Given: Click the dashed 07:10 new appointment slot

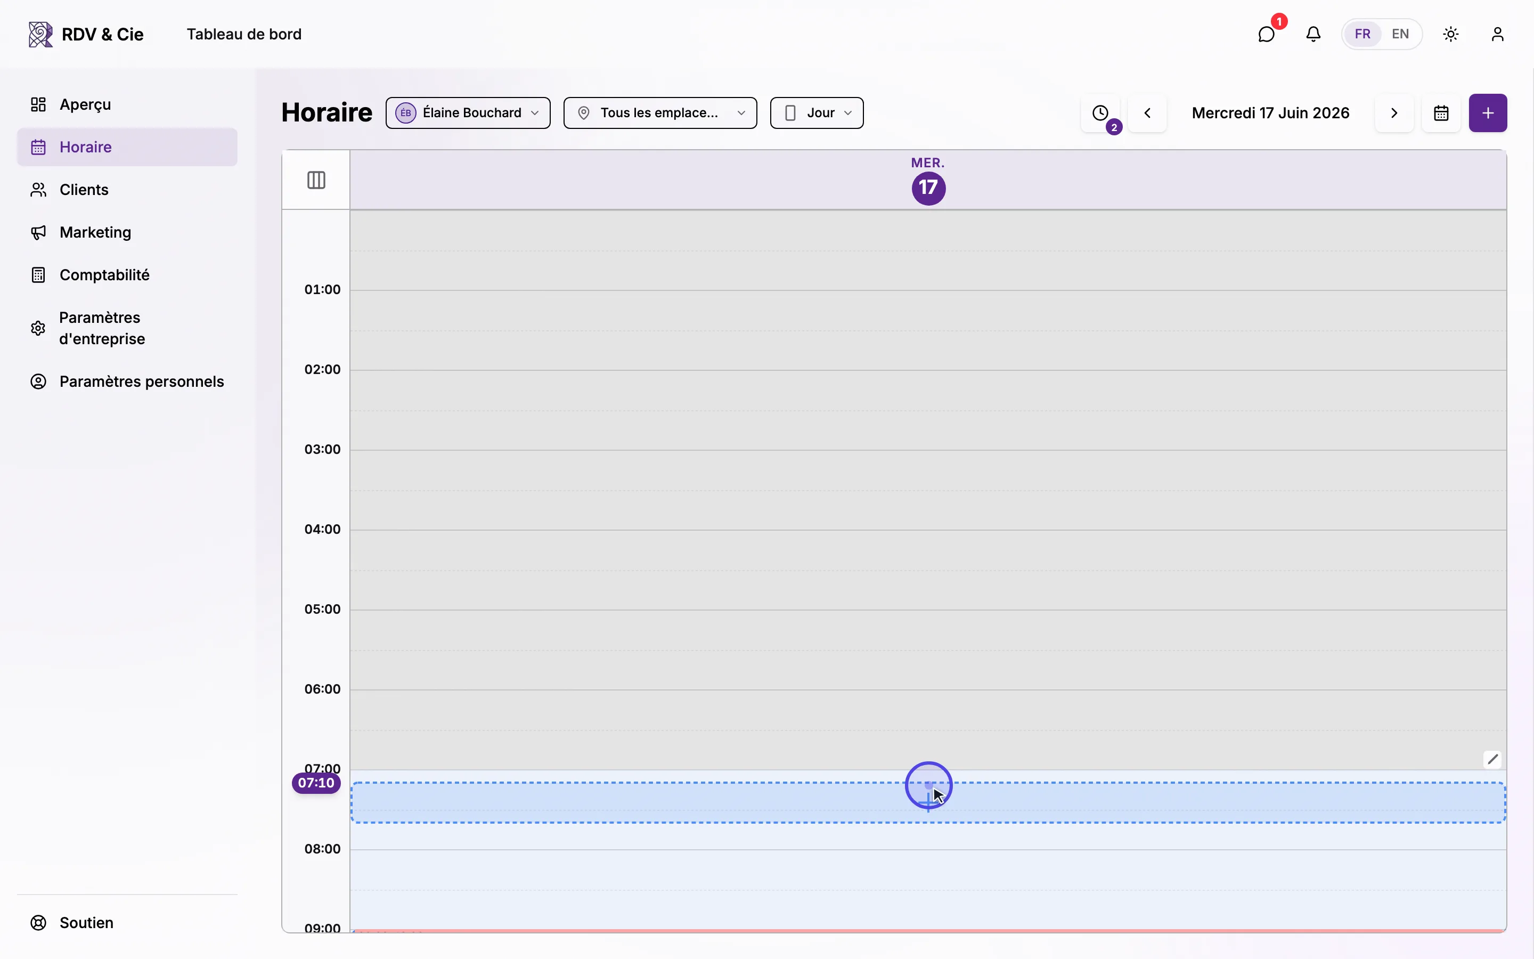Looking at the screenshot, I should (x=928, y=802).
